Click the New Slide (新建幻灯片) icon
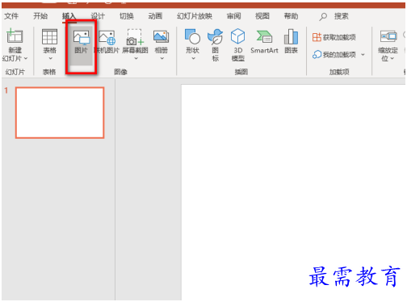407x302 pixels. [15, 36]
